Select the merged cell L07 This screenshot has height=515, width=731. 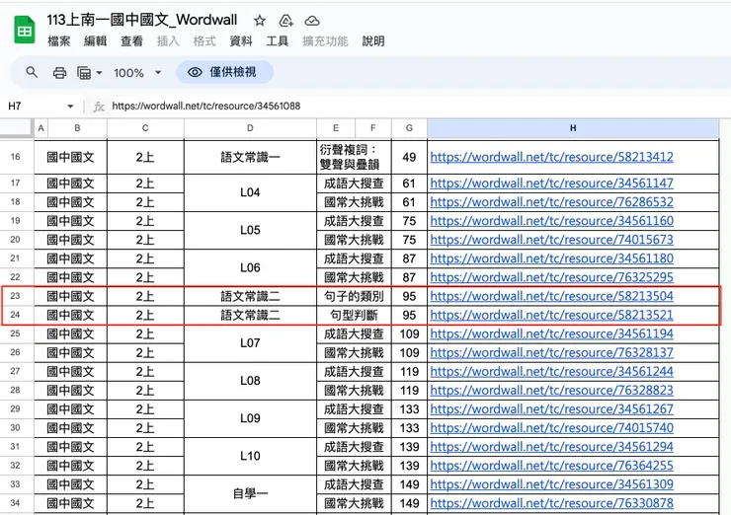point(250,343)
